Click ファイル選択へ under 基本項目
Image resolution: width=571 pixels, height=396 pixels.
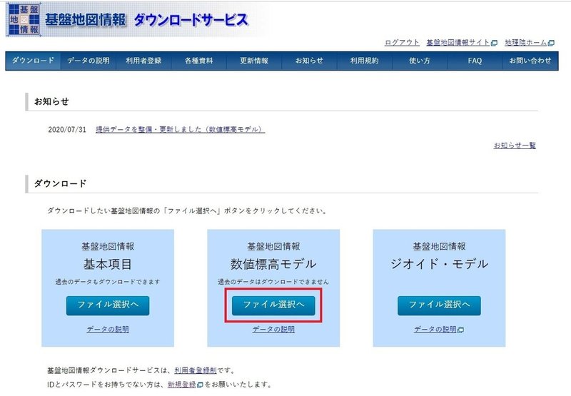click(x=108, y=305)
